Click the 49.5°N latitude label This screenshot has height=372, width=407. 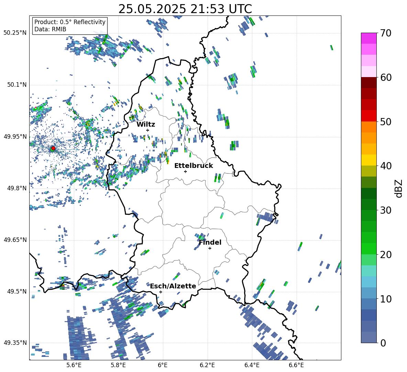(x=16, y=291)
